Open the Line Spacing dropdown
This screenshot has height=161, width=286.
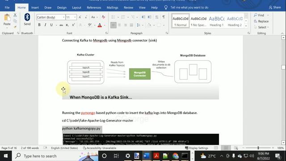[x=140, y=25]
